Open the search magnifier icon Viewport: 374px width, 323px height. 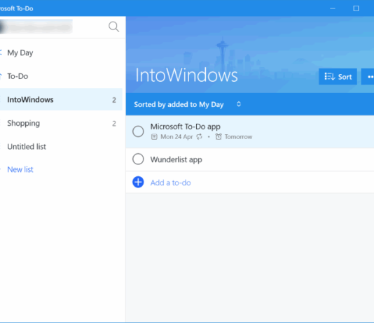coord(113,27)
